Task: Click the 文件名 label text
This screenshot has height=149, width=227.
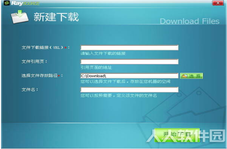Action: click(x=30, y=89)
